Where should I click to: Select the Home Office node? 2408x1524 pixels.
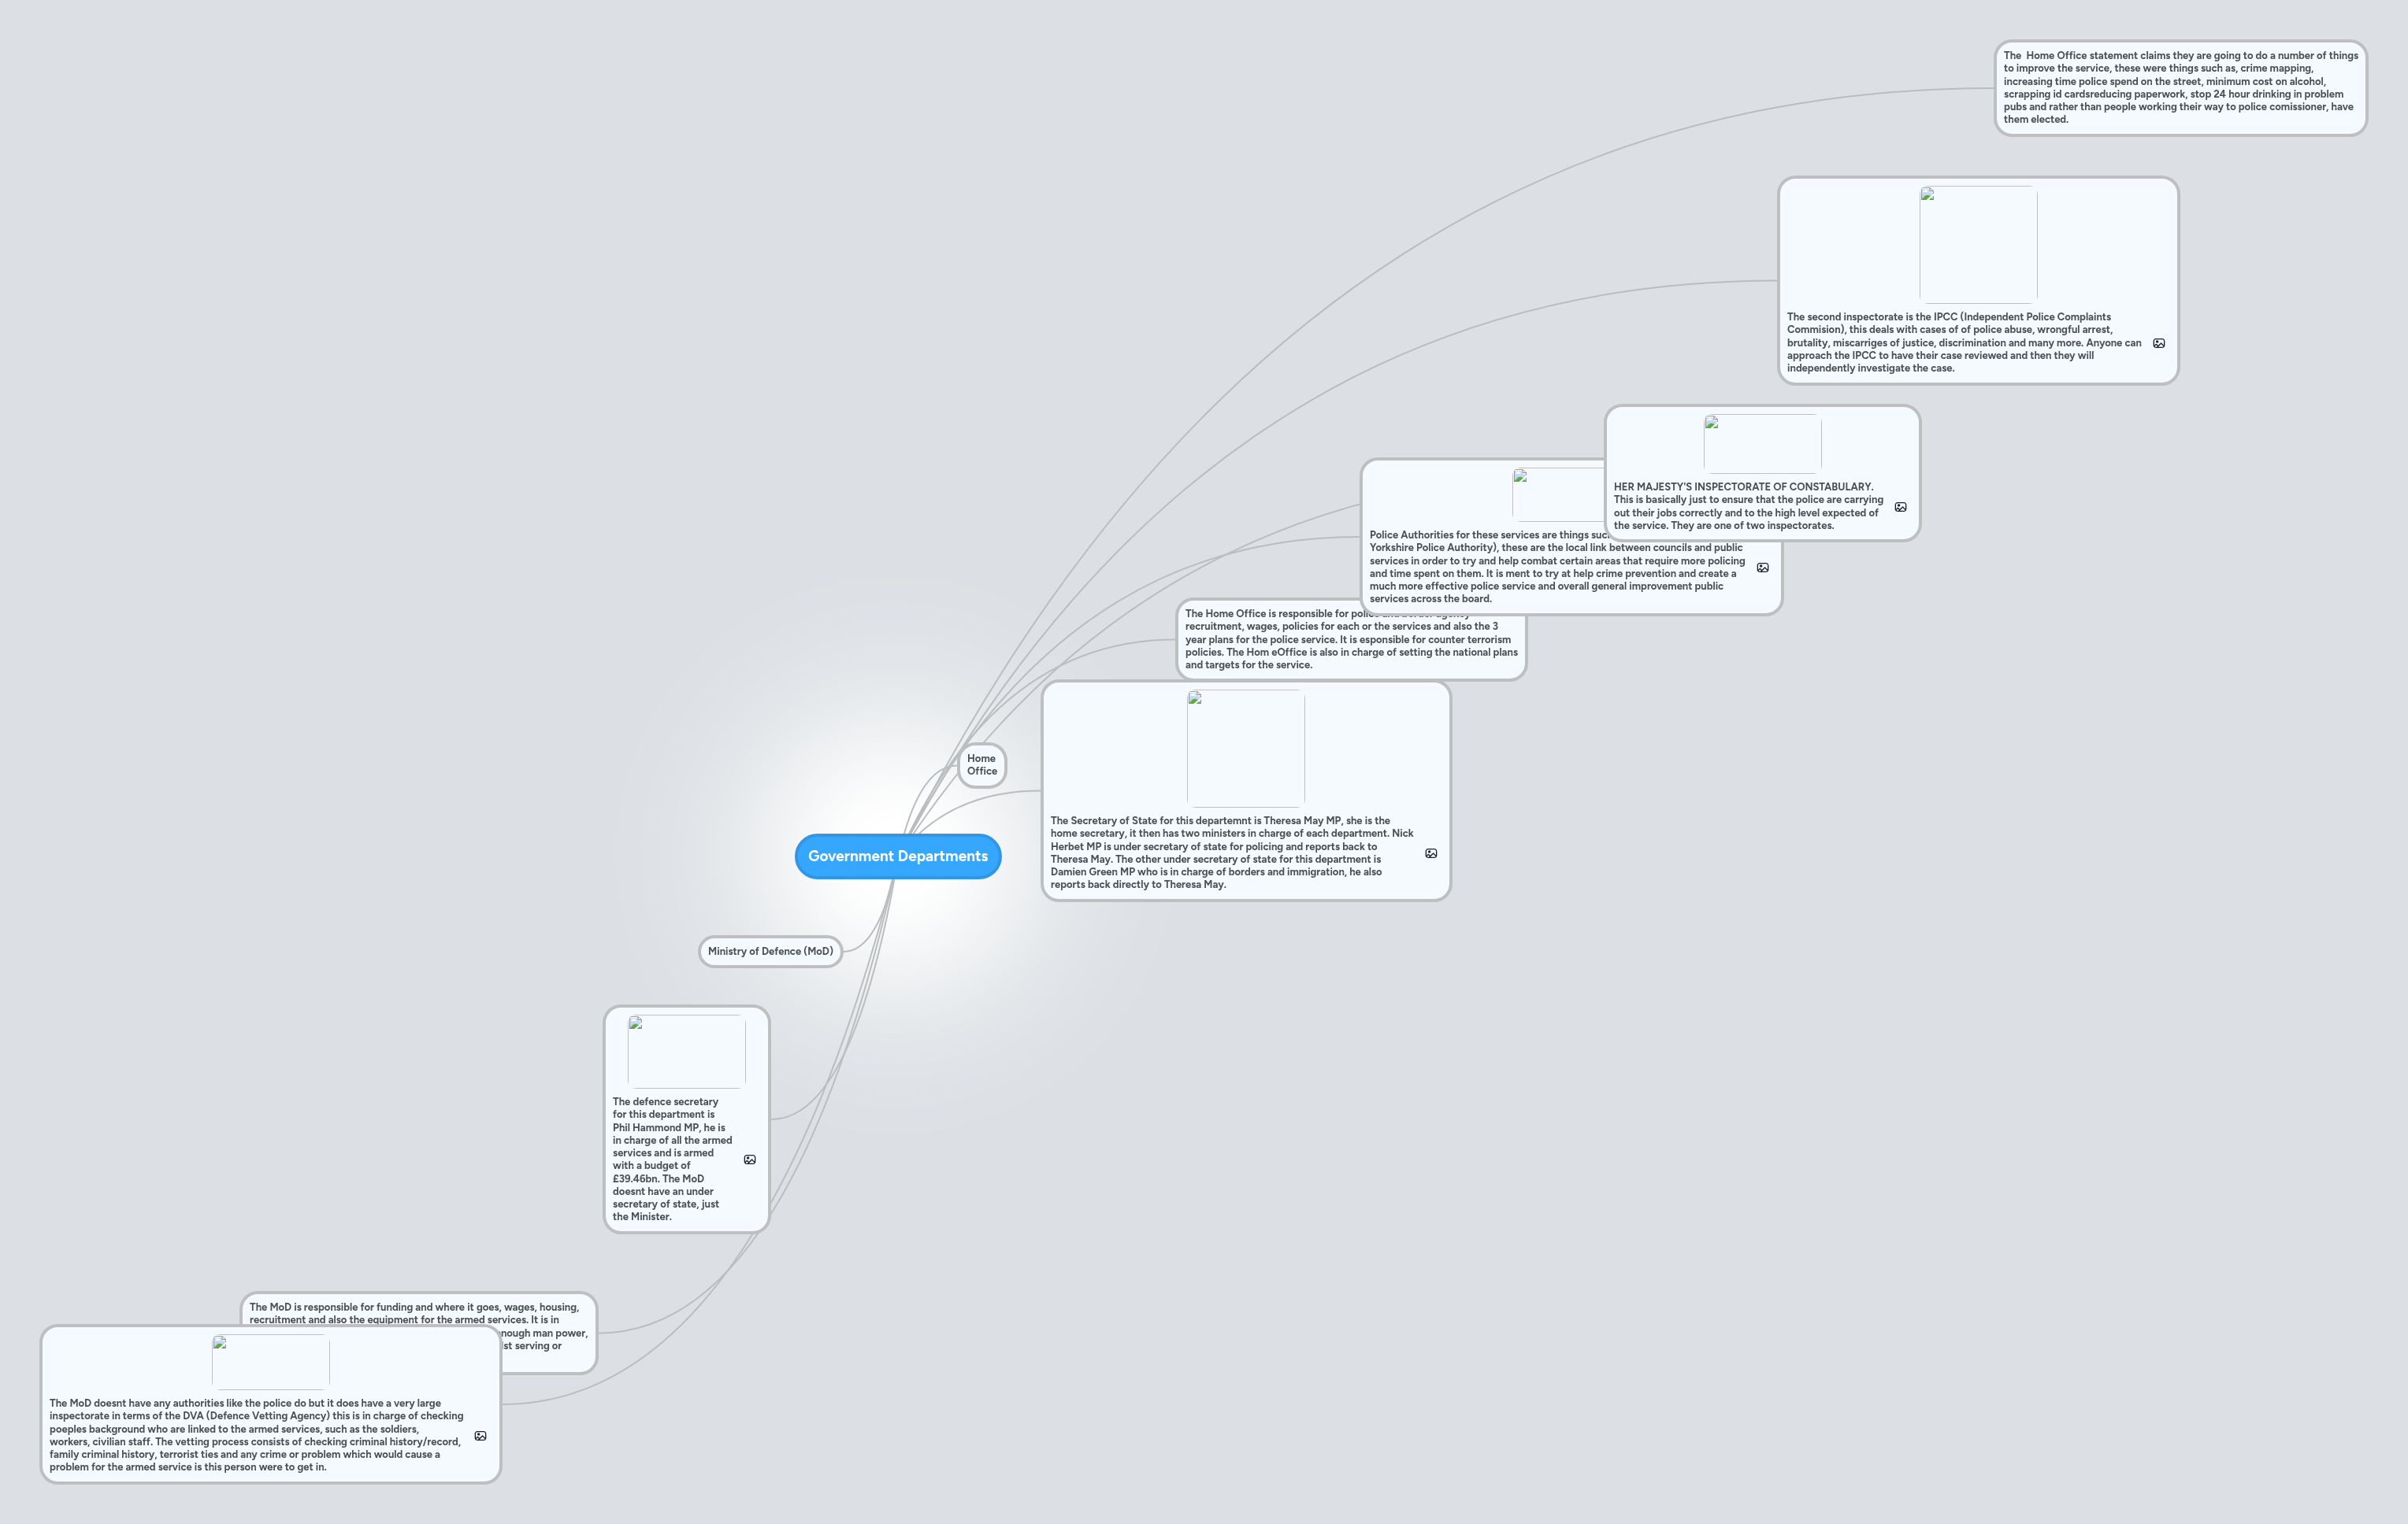tap(982, 765)
